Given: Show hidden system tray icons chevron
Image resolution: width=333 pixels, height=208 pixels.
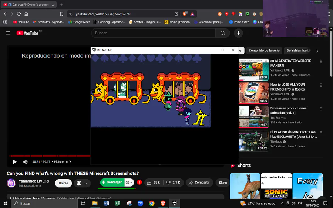Looking at the screenshot, I should click(282, 203).
